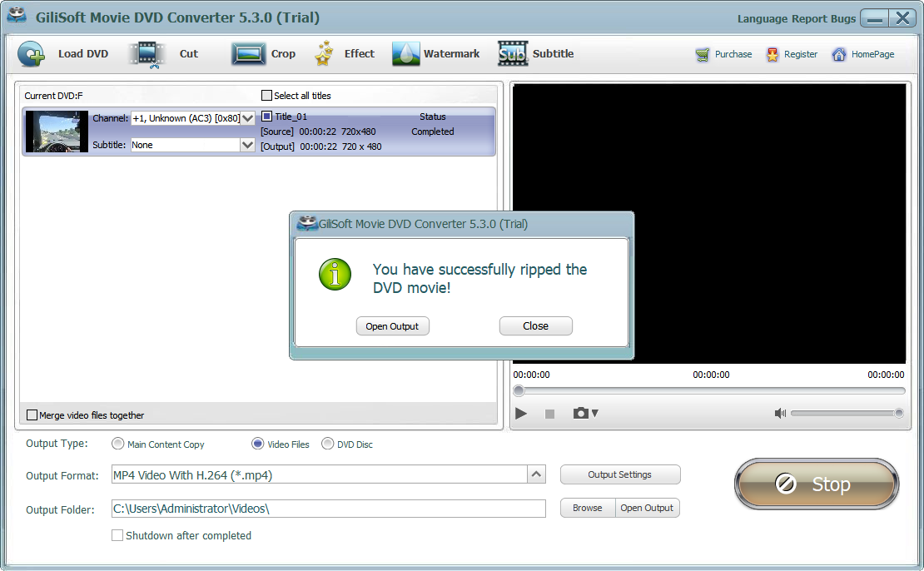
Task: Expand the audio Channel dropdown
Action: 248,118
